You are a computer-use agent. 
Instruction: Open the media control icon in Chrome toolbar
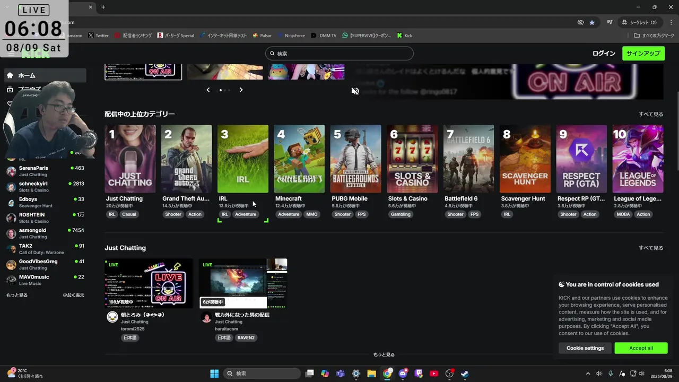pos(610,22)
